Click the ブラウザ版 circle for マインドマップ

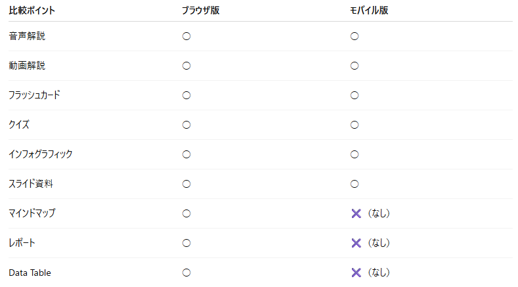[186, 213]
